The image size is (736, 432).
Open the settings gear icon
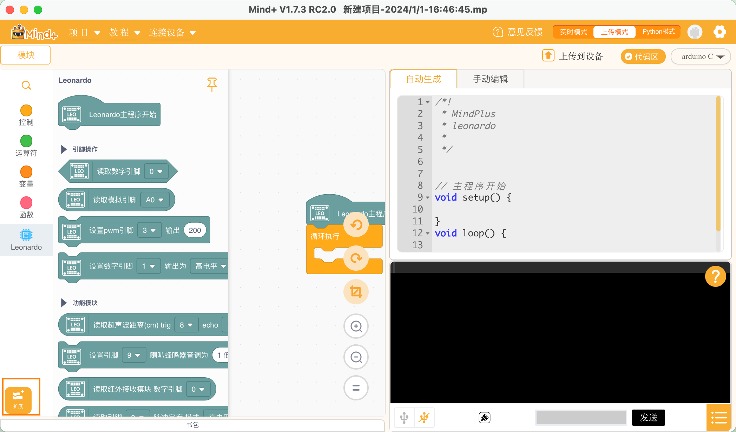pyautogui.click(x=720, y=32)
